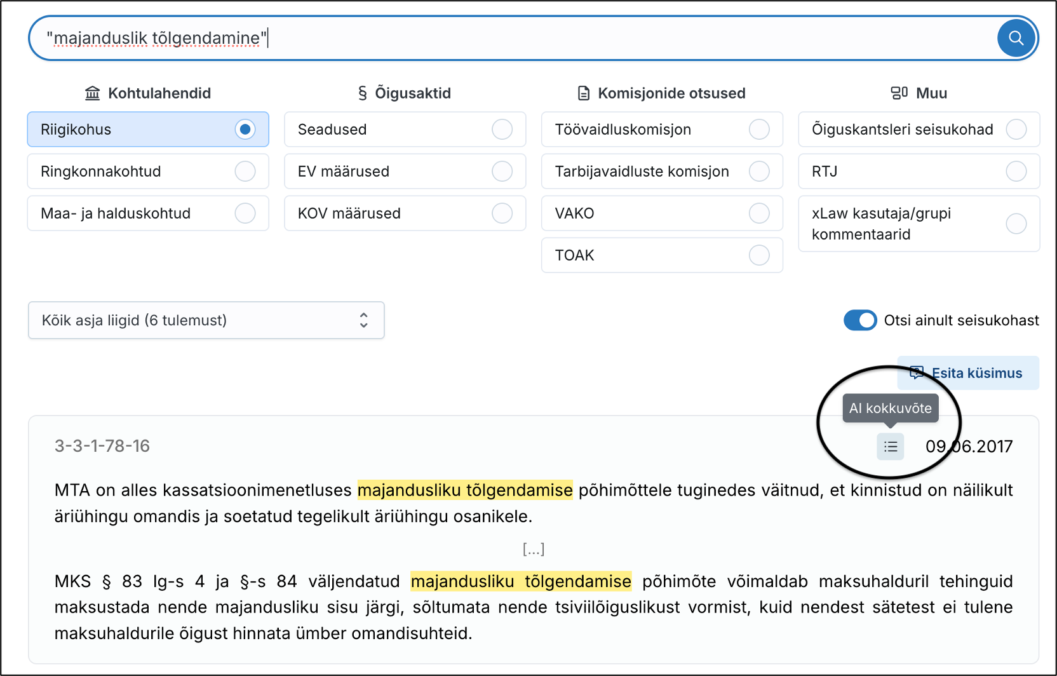This screenshot has height=676, width=1057.
Task: Select the Töövaidluskomisjon option
Action: point(758,130)
